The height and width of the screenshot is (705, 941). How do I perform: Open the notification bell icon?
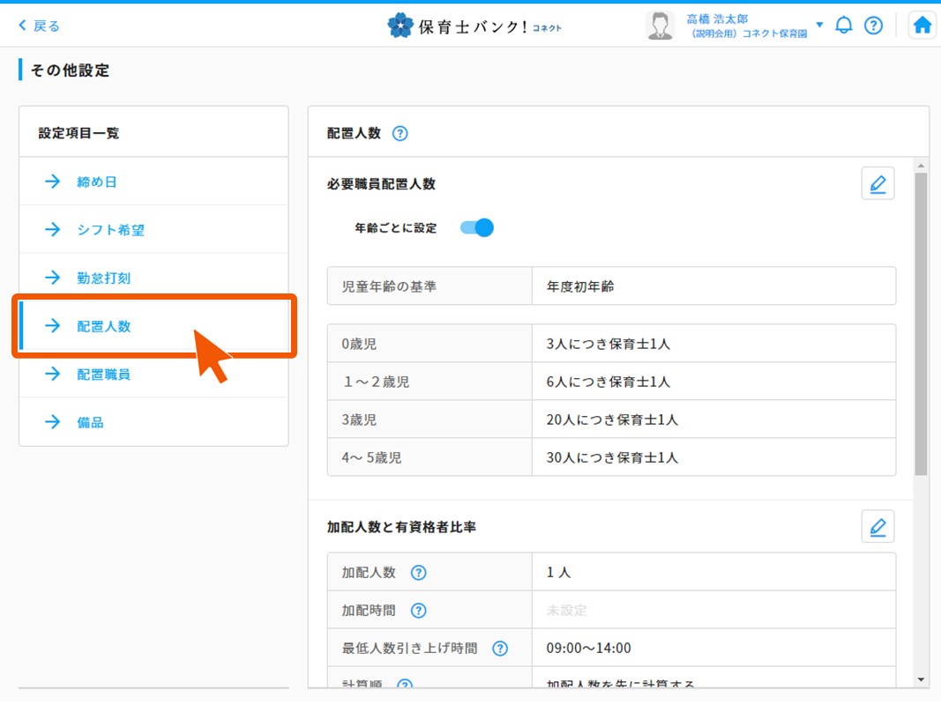click(x=843, y=25)
